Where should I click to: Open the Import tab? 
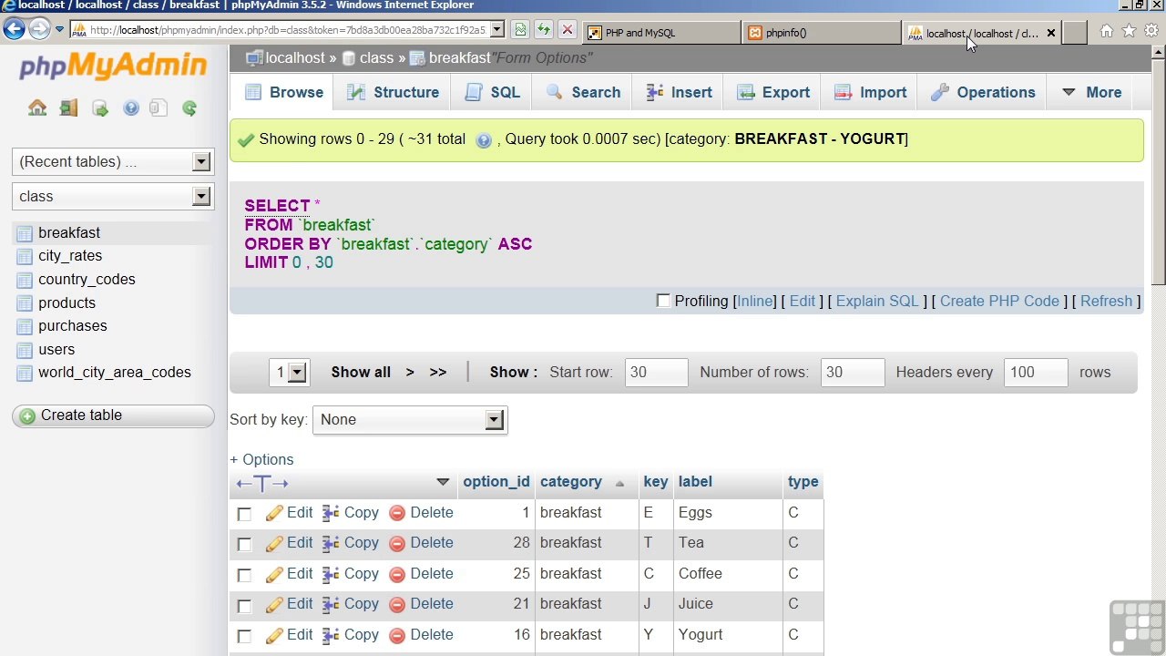[x=870, y=92]
